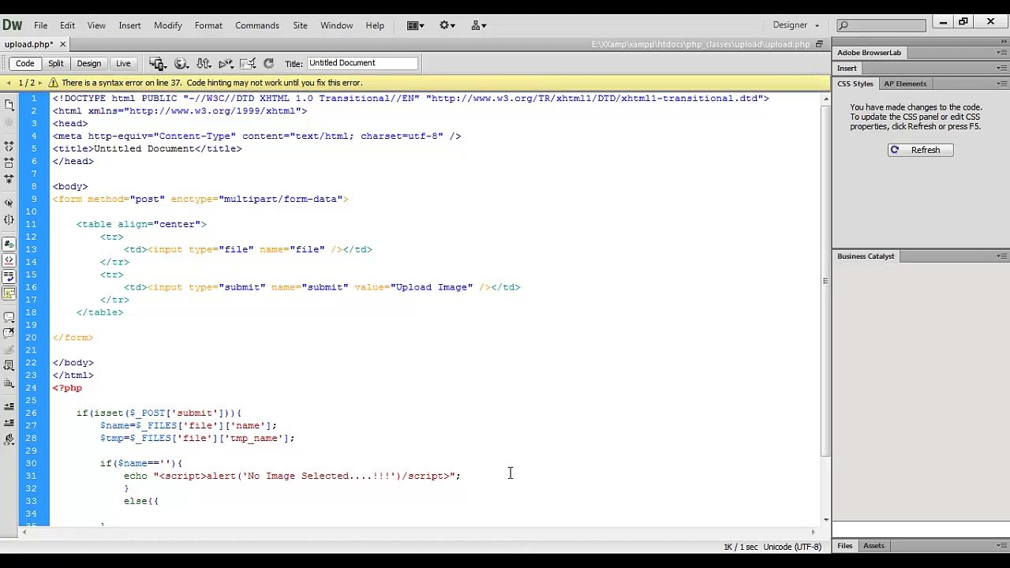Click the Collapse Selection icon
The width and height of the screenshot is (1010, 568).
[x=9, y=163]
